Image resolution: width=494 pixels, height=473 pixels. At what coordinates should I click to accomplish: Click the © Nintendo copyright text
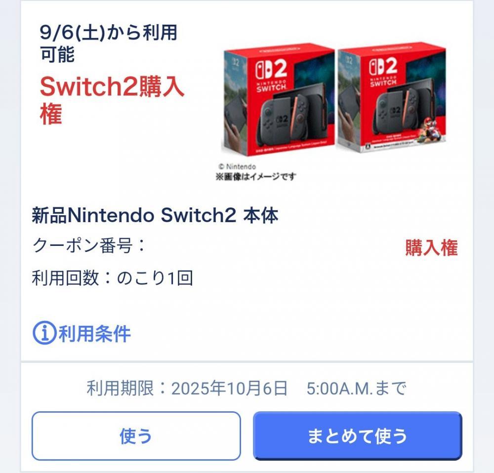[x=237, y=166]
